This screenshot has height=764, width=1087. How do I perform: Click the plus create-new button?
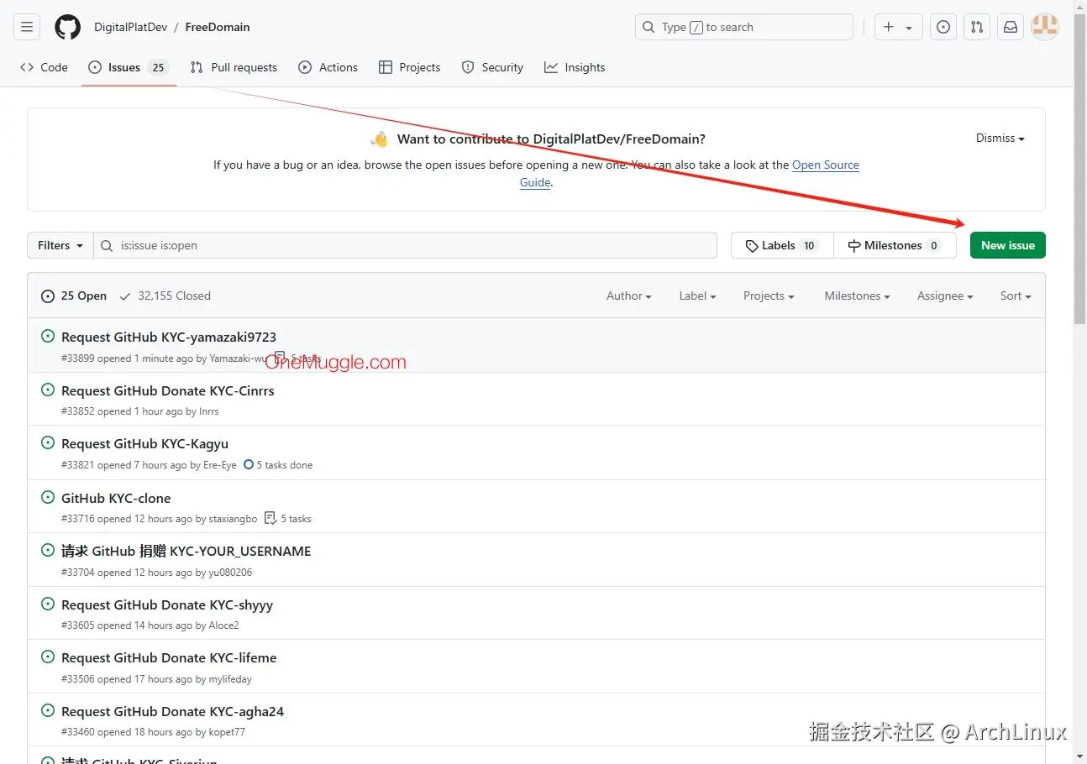coord(889,27)
